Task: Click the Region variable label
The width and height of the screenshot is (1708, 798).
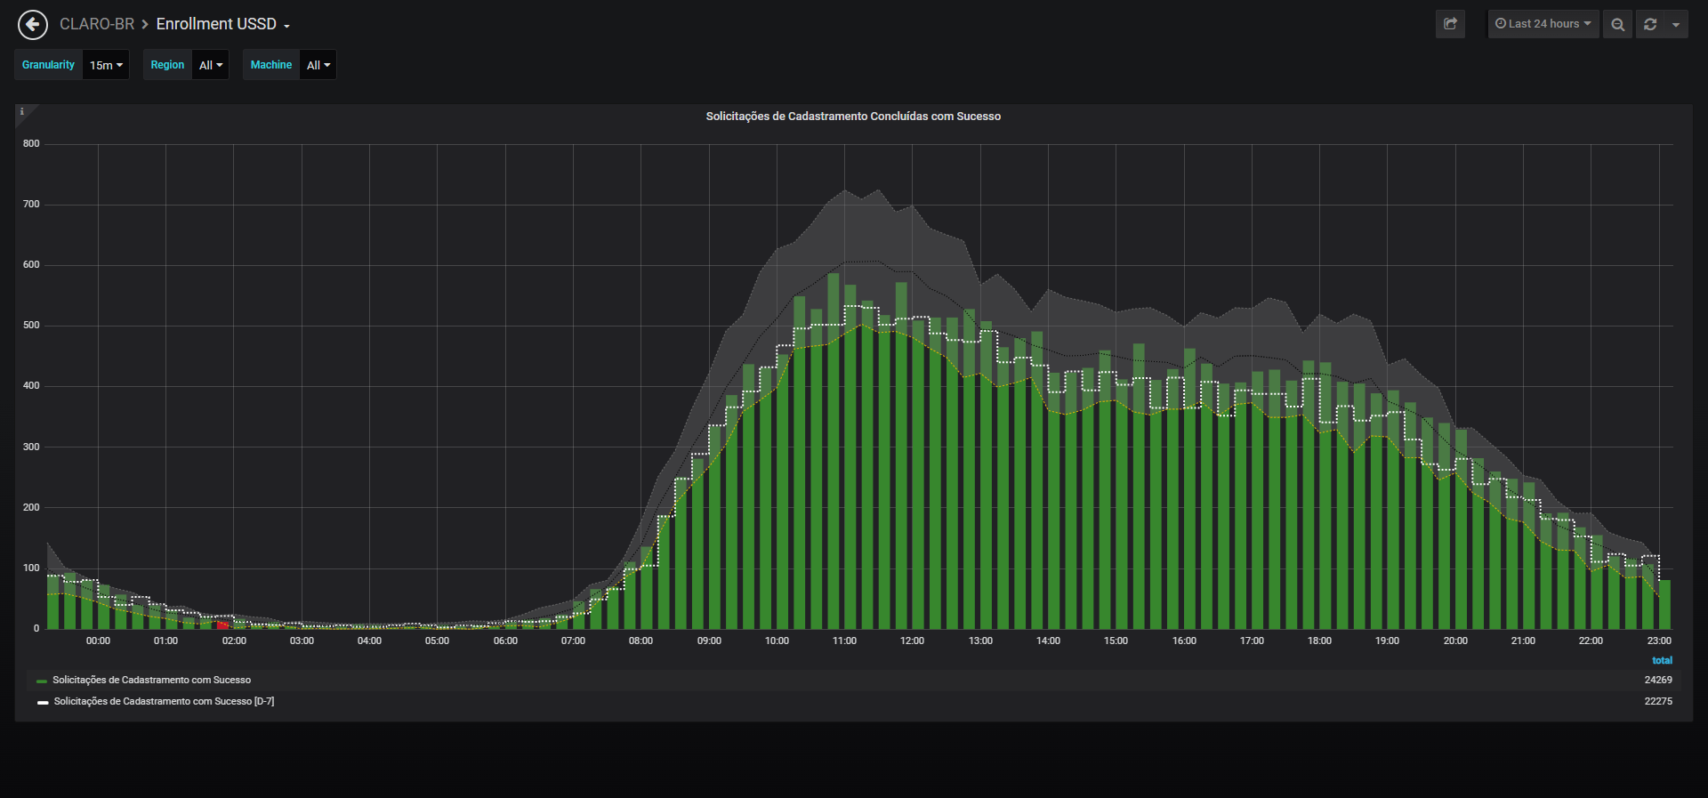Action: click(167, 65)
